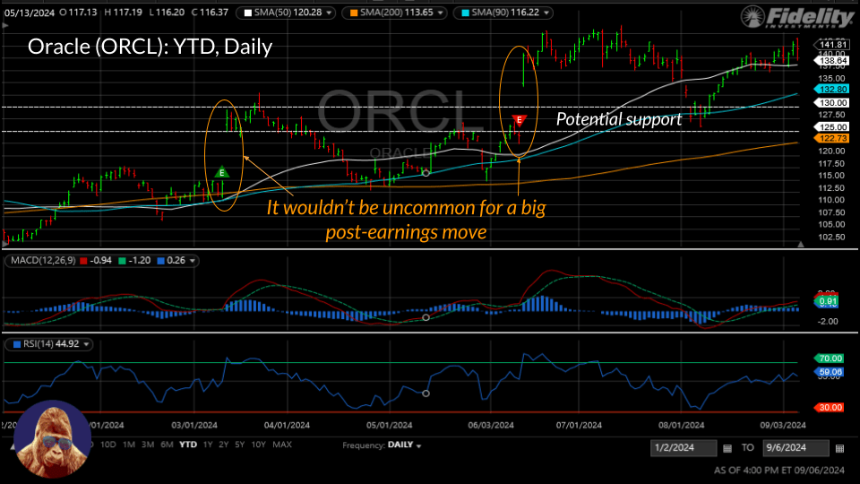Select the 6M time range
860x484 pixels.
click(x=168, y=445)
